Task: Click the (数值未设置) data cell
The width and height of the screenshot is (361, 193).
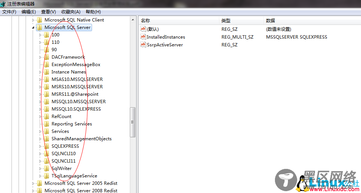Action: point(279,29)
